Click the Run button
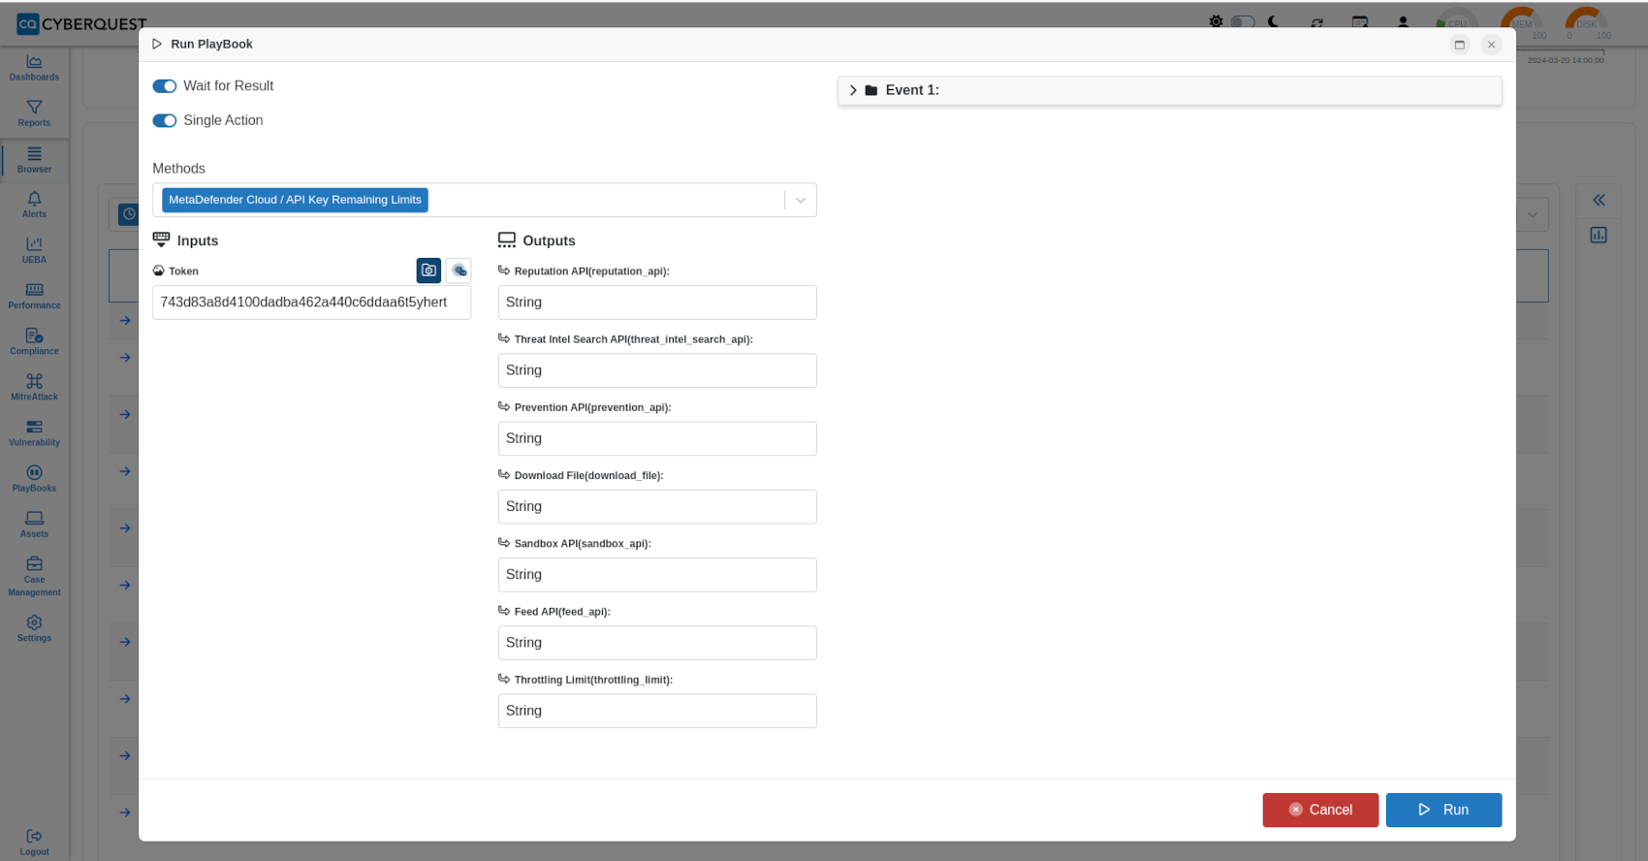The width and height of the screenshot is (1648, 861). [1443, 810]
